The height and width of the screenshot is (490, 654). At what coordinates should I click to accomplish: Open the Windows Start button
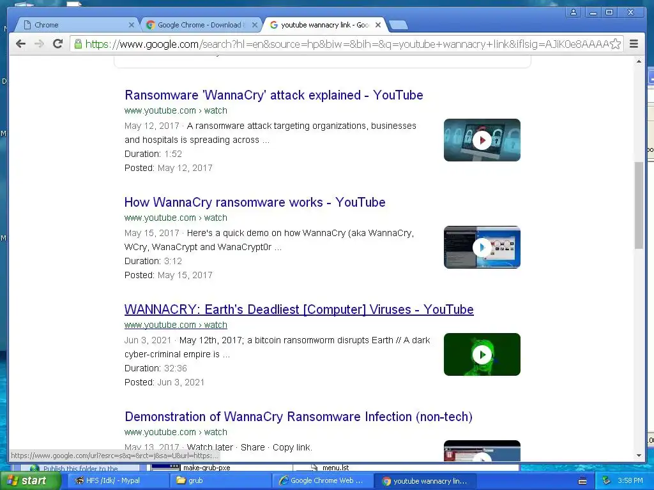(31, 480)
